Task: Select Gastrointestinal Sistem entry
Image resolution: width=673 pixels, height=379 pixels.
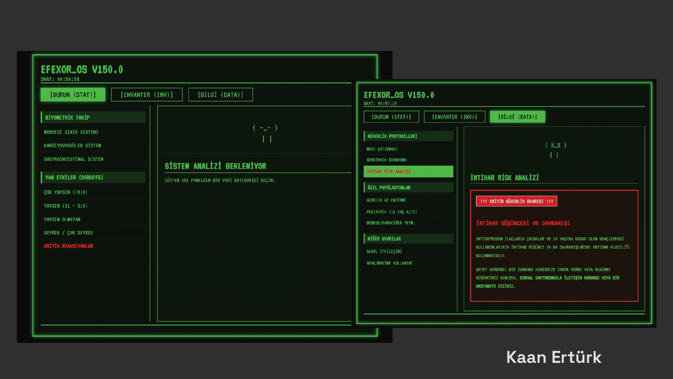Action: 93,159
